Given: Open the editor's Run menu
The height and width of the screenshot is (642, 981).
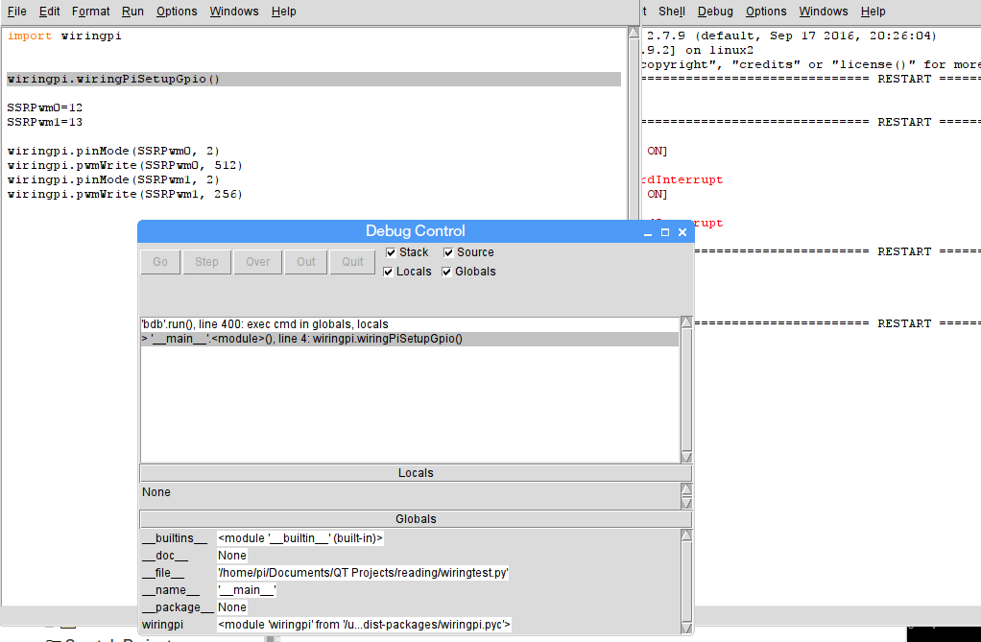Looking at the screenshot, I should coord(132,12).
